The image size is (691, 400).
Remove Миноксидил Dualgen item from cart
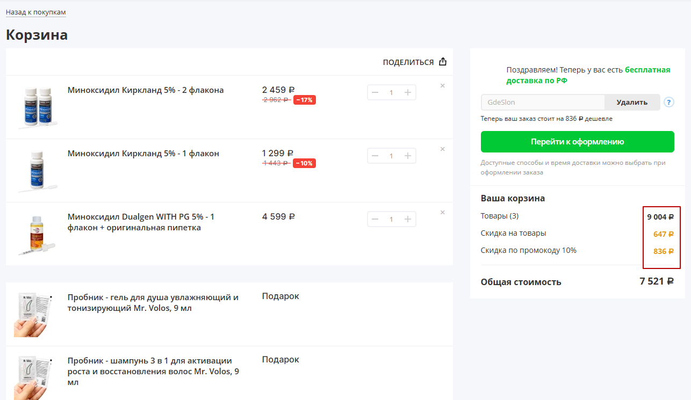(x=443, y=213)
